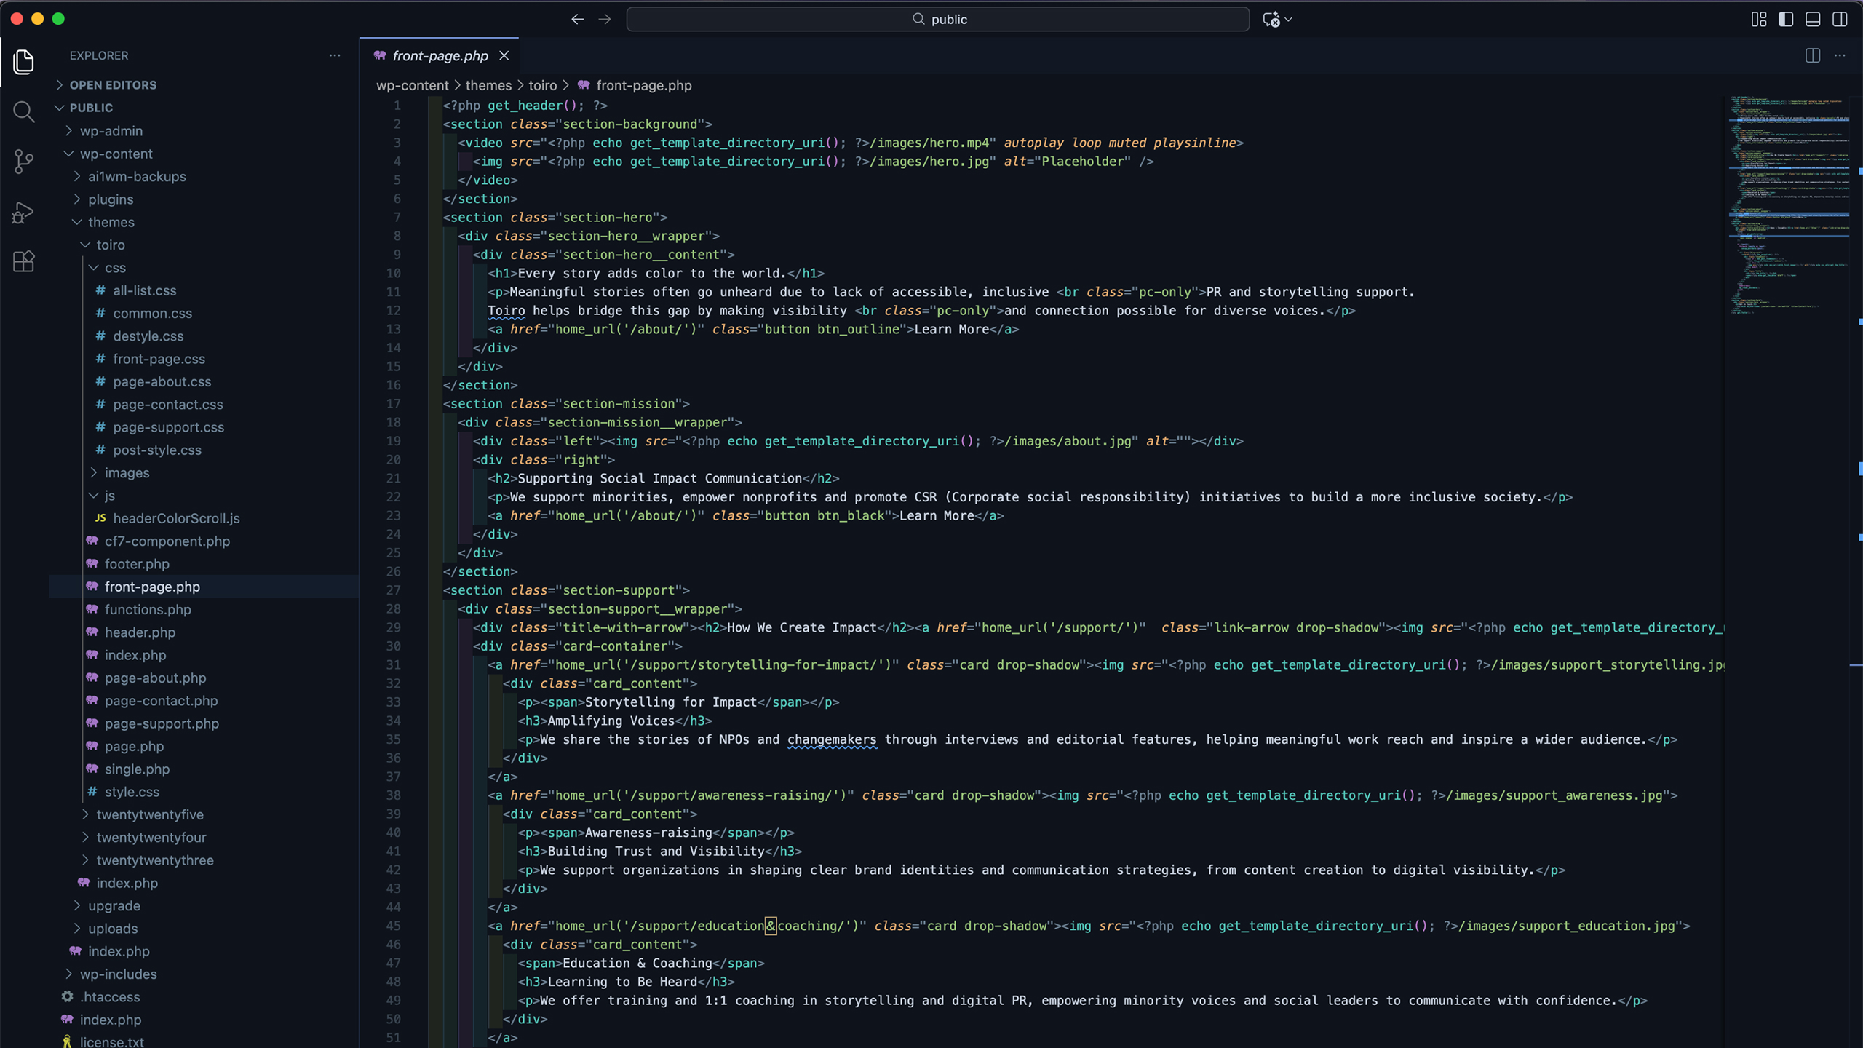Screen dimensions: 1863x1048
Task: Click the Explorer files icon
Action: (23, 62)
